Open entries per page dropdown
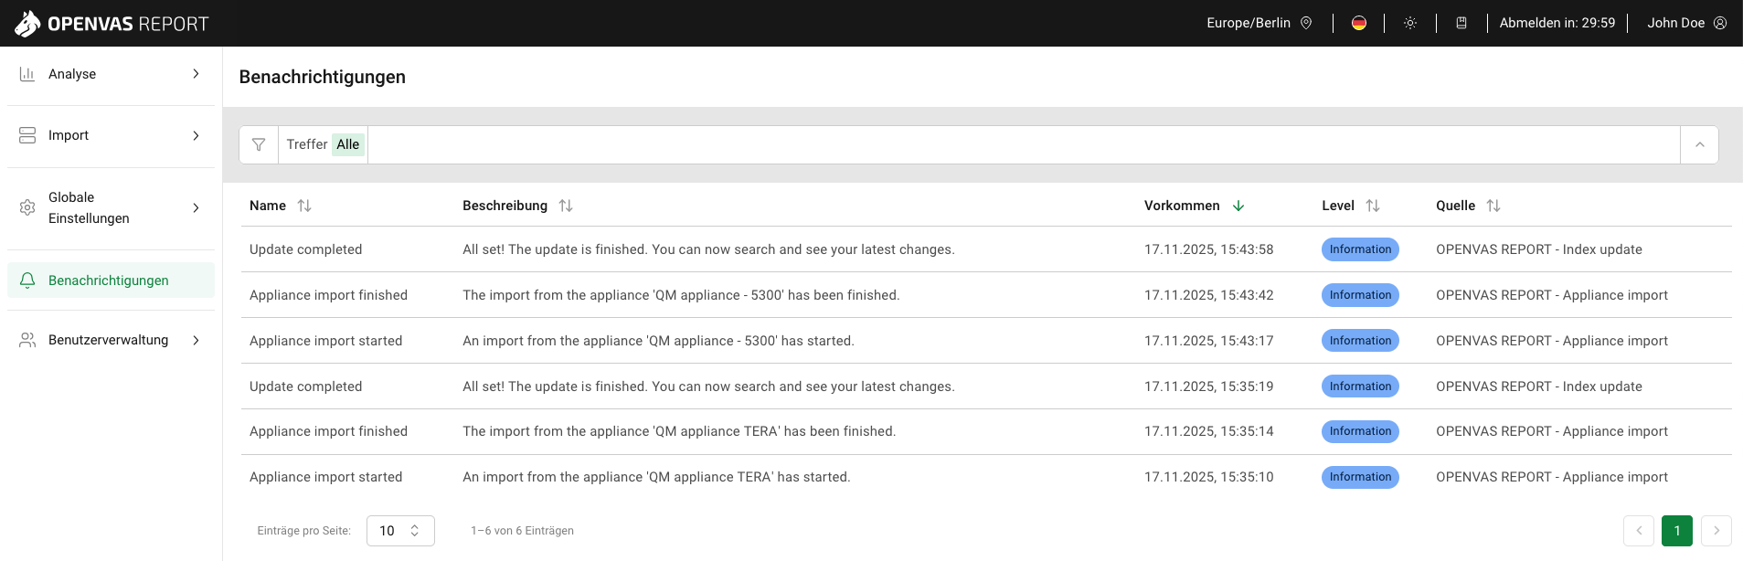Screen dimensions: 1743x561 (400, 531)
